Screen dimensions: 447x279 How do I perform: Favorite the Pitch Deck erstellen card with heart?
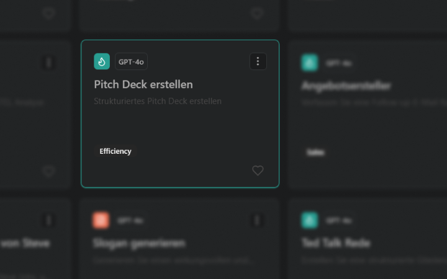pyautogui.click(x=258, y=170)
